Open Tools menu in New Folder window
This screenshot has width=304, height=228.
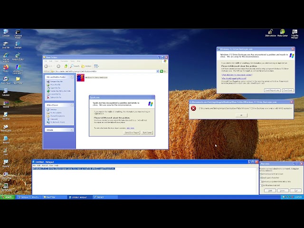click(72, 61)
